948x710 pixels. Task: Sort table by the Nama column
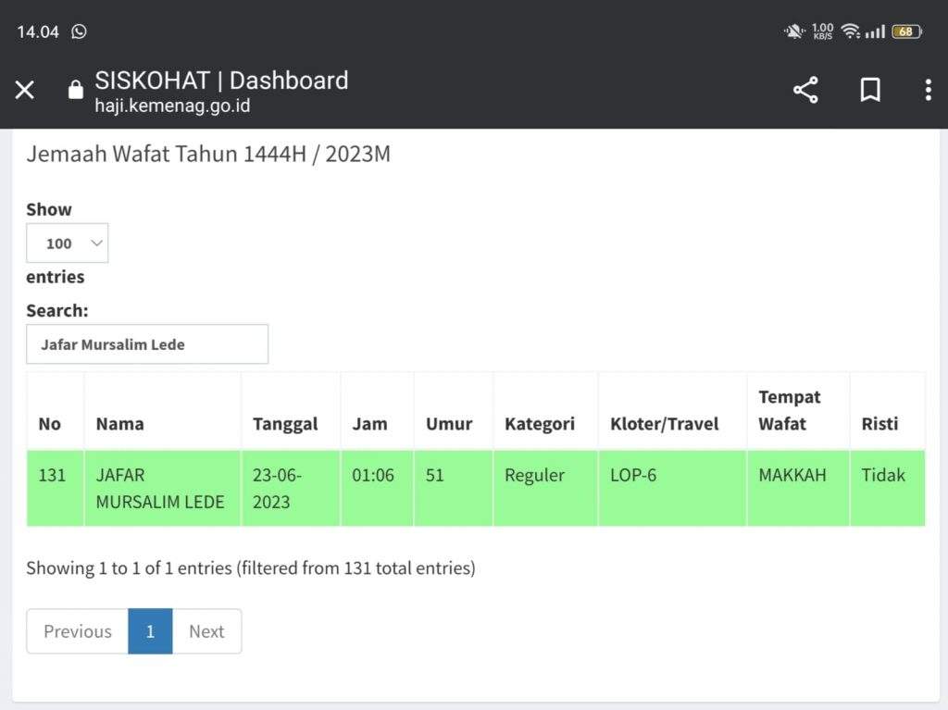119,424
